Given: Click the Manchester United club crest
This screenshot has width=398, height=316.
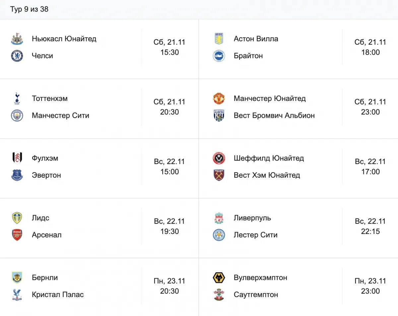Looking at the screenshot, I should click(x=219, y=99).
